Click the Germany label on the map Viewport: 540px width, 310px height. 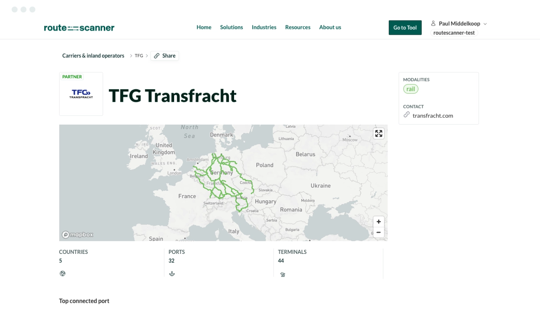[221, 173]
